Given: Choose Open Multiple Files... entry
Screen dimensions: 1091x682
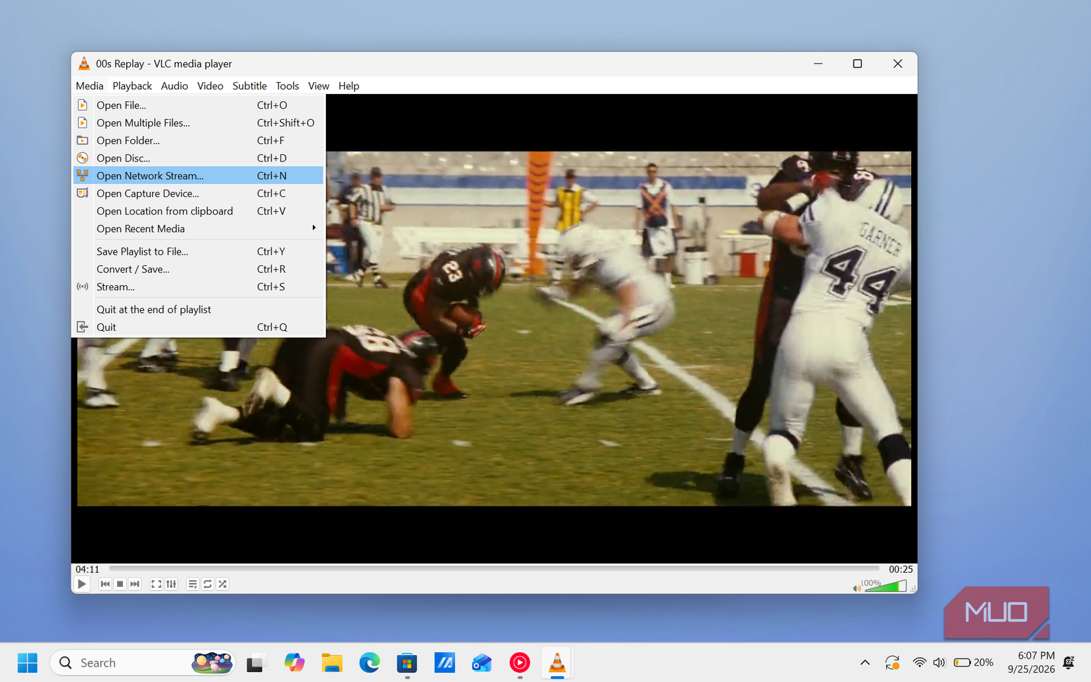Looking at the screenshot, I should 198,123.
